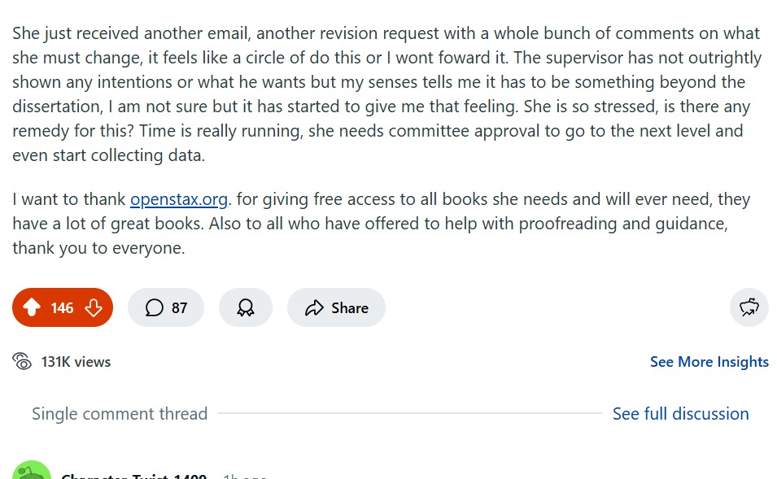Click the paragraph starting 'She just received'
The width and height of the screenshot is (777, 479).
pyautogui.click(x=386, y=94)
